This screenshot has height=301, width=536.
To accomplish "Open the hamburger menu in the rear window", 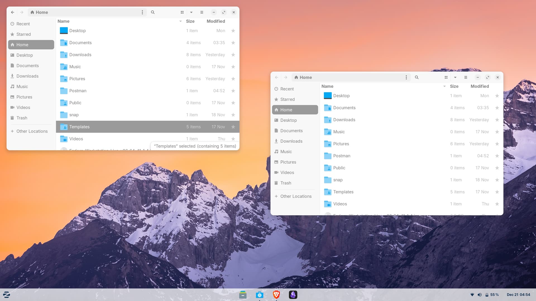I will point(202,12).
